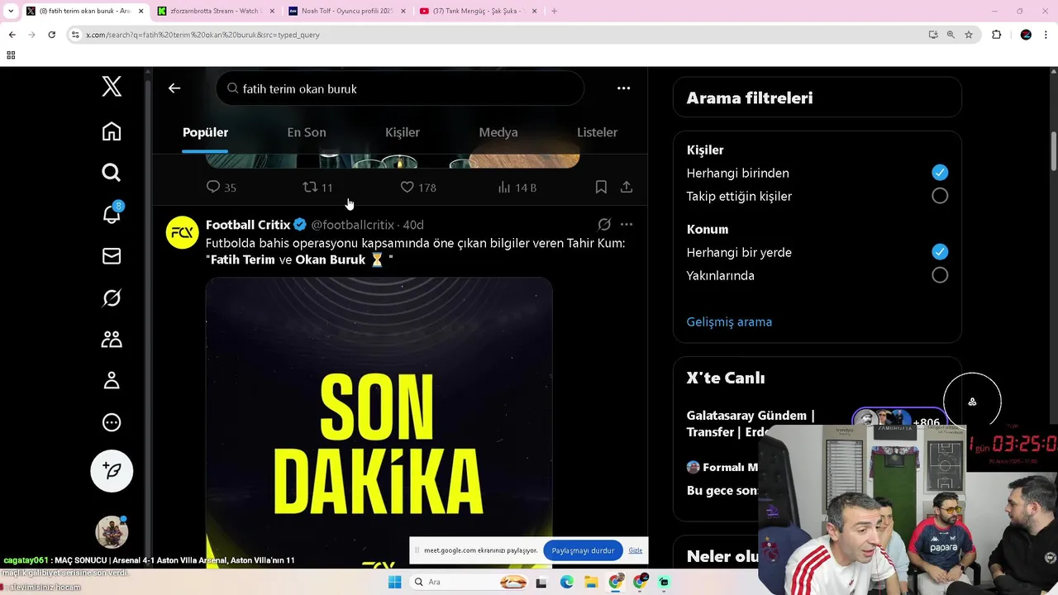
Task: Open Grok icon in left sidebar
Action: [112, 297]
